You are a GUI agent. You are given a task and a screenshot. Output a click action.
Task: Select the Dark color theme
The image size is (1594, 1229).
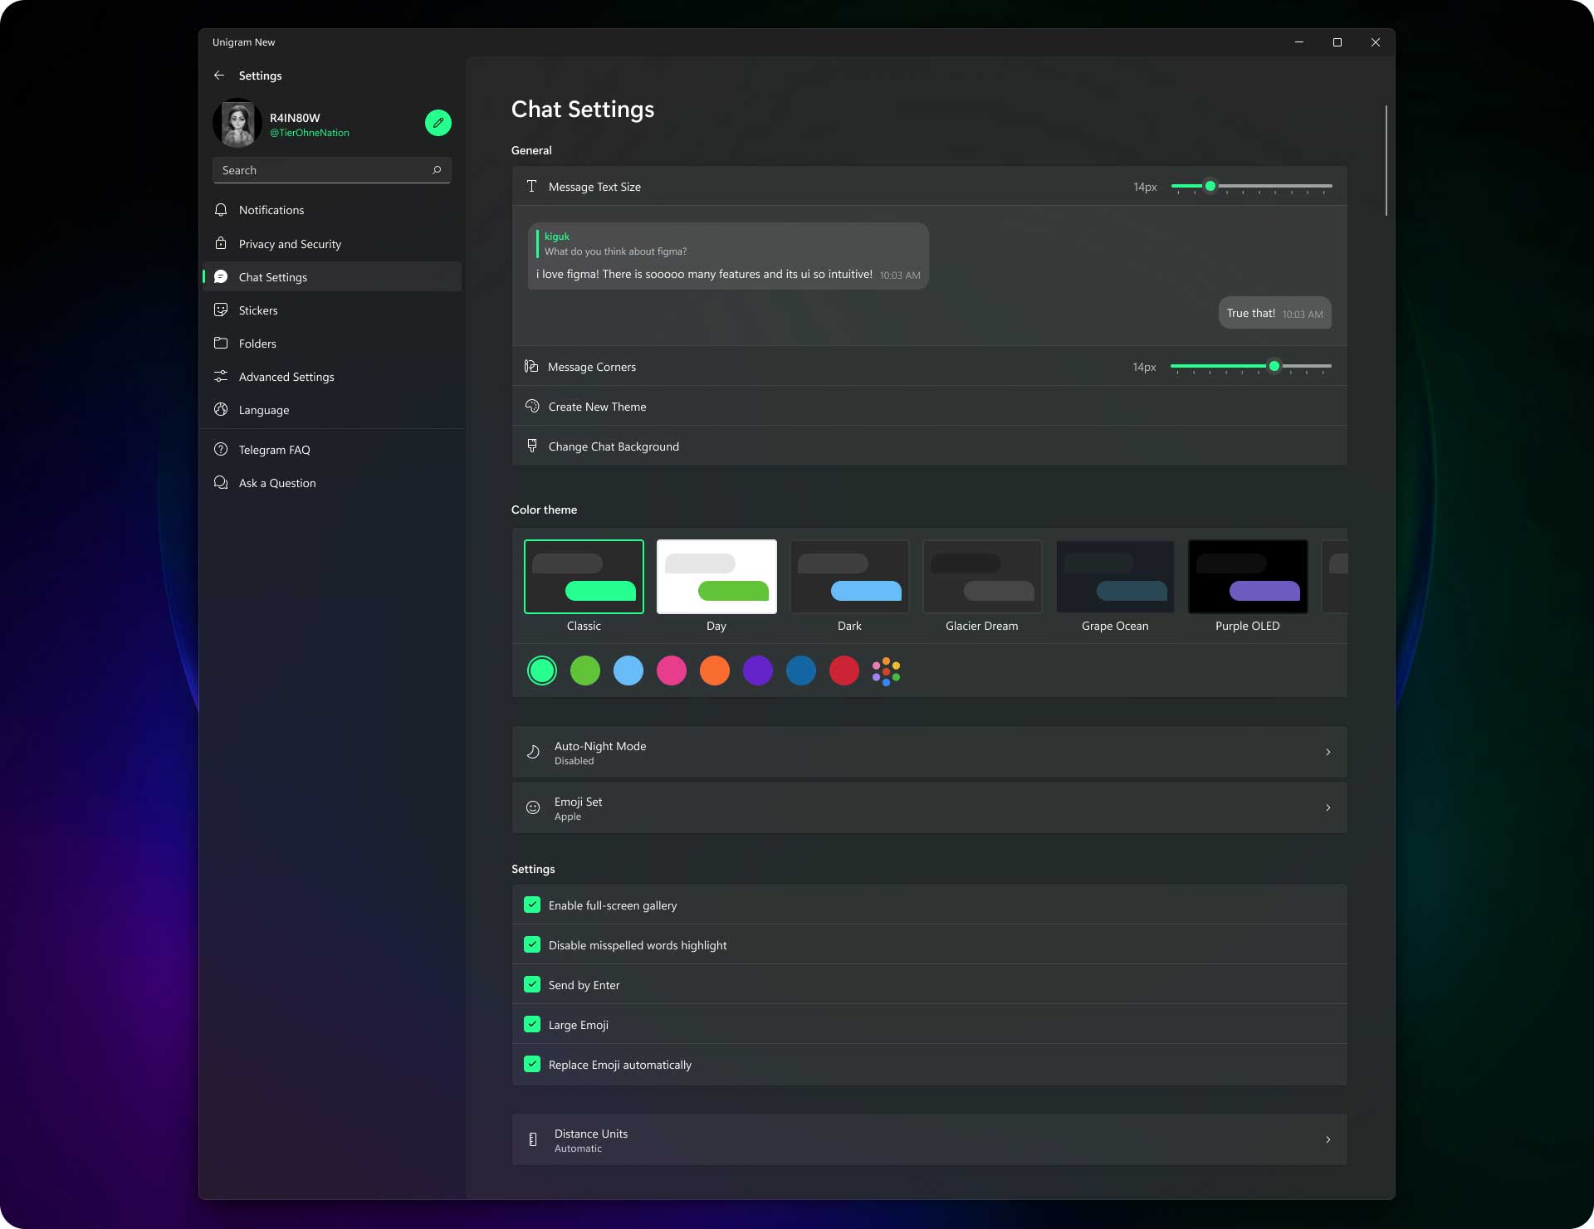point(849,577)
